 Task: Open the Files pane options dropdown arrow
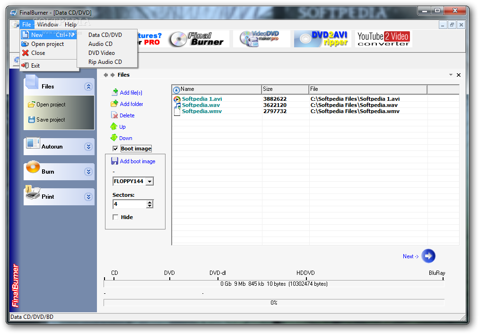click(451, 75)
